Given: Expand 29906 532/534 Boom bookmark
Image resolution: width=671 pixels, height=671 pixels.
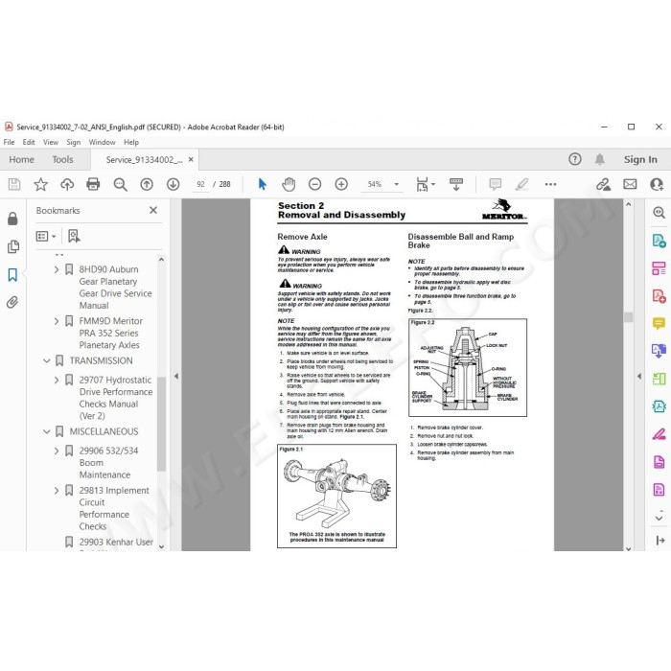Looking at the screenshot, I should pyautogui.click(x=57, y=451).
